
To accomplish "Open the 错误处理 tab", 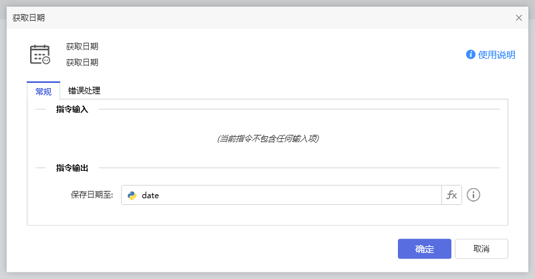I will click(84, 91).
